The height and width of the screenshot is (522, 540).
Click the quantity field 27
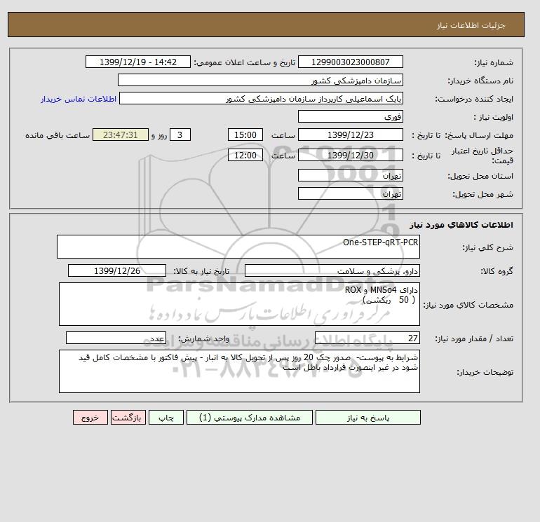click(x=367, y=338)
